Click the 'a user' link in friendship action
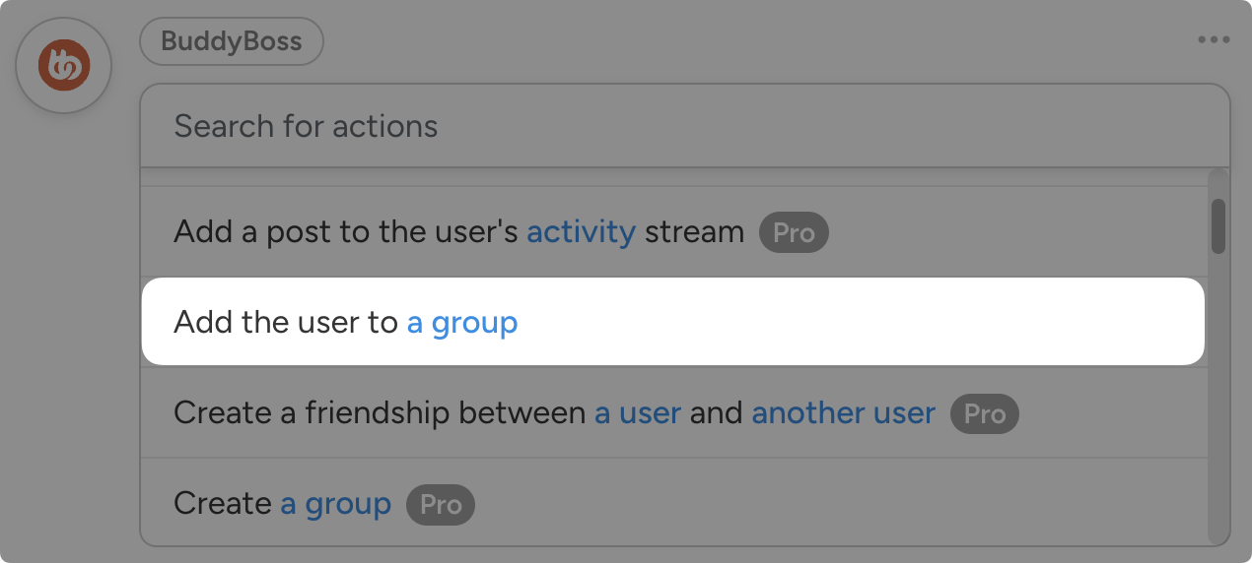The width and height of the screenshot is (1252, 563). click(638, 413)
